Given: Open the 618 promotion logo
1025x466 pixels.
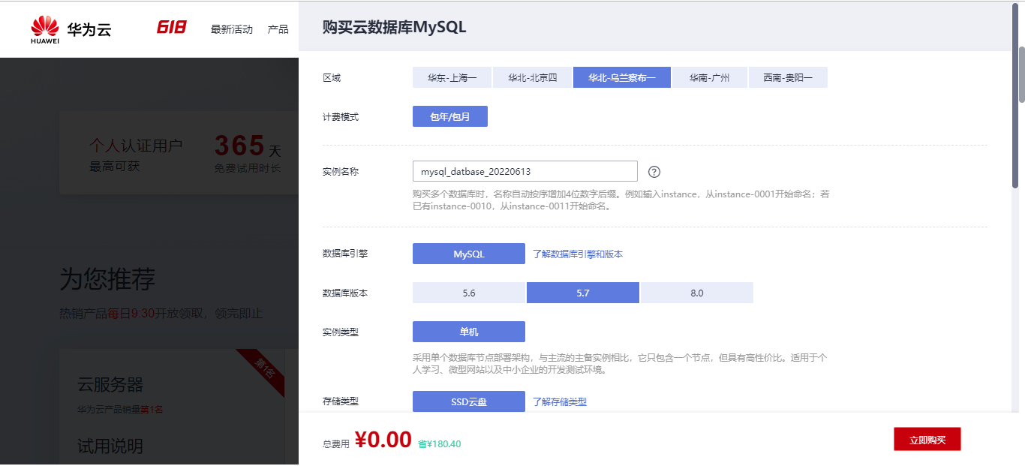Looking at the screenshot, I should [172, 28].
